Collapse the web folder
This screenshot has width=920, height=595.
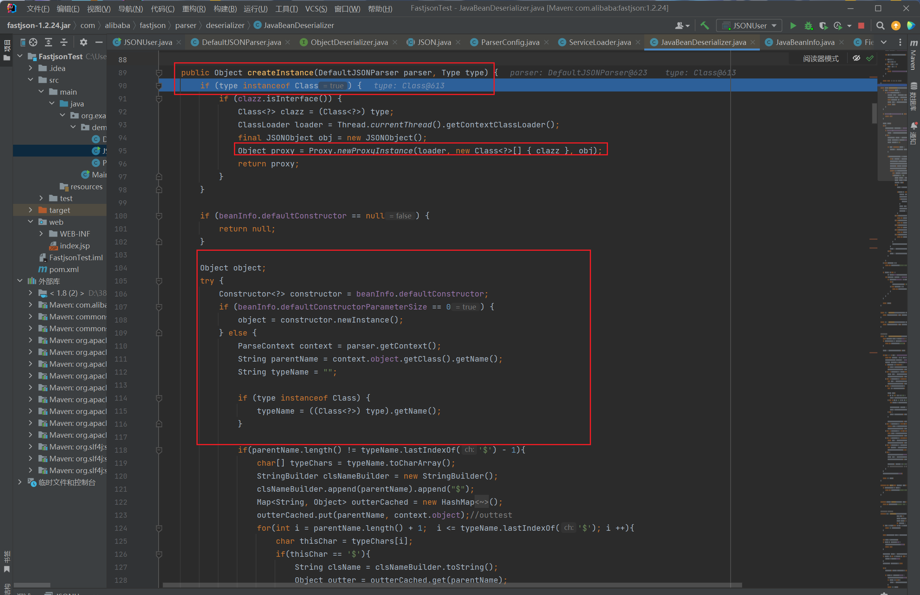pos(30,222)
